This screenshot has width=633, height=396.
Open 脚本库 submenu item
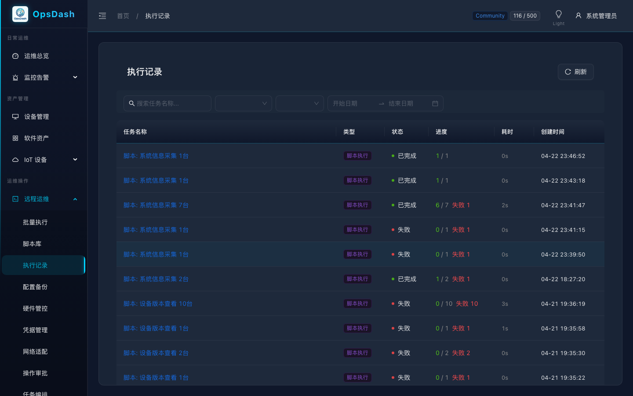pyautogui.click(x=44, y=244)
